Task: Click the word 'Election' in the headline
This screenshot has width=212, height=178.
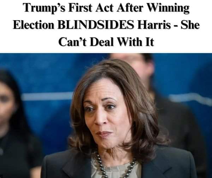Action: coord(34,25)
